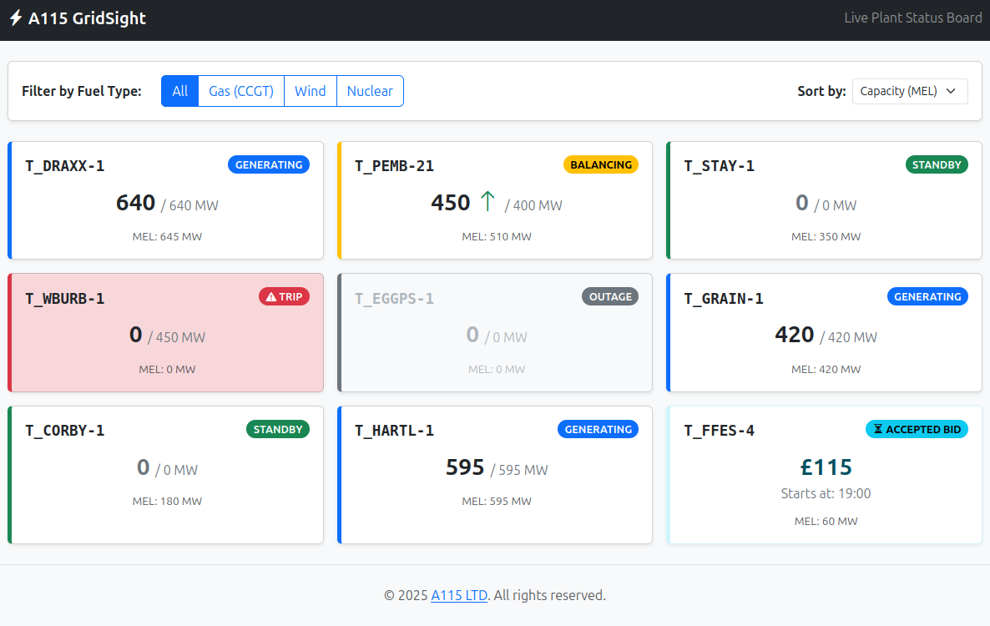990x626 pixels.
Task: Open the A115 LTD footer link
Action: (x=459, y=595)
